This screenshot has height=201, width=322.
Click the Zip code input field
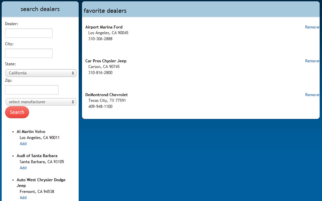[32, 90]
